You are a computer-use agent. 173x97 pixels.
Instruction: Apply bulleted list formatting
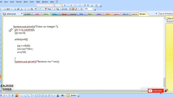tap(75, 5)
